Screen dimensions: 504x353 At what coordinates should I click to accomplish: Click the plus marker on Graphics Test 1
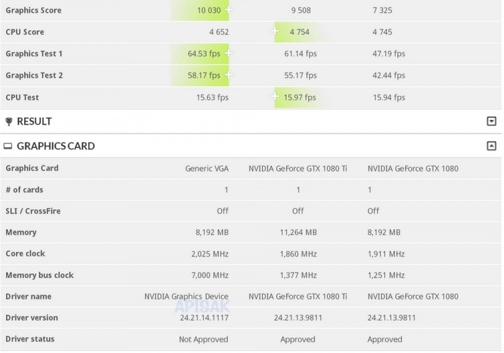click(x=229, y=53)
